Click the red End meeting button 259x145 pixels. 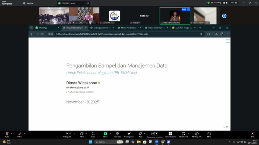pyautogui.click(x=252, y=134)
